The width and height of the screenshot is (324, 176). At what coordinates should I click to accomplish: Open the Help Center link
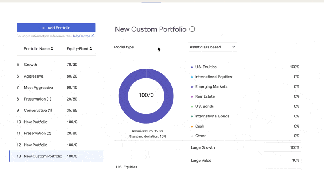click(x=81, y=36)
